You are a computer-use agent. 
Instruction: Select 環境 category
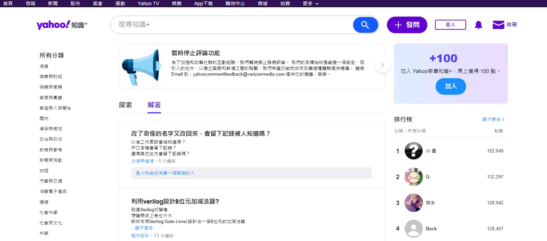(x=44, y=202)
